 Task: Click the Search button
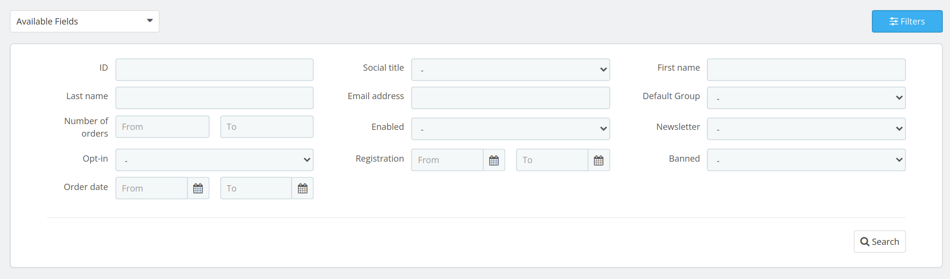click(x=880, y=241)
